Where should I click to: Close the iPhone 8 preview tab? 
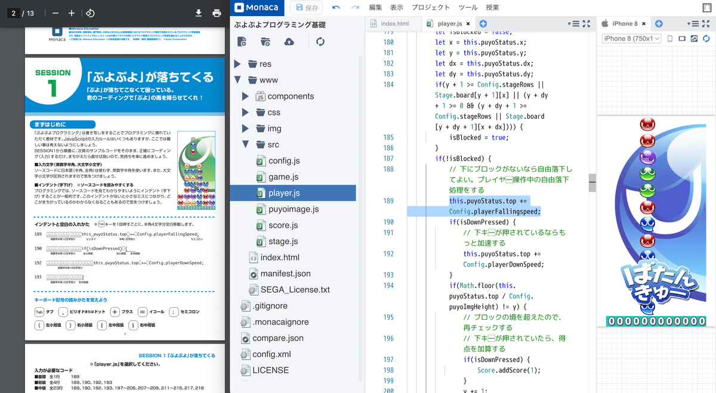click(x=644, y=24)
